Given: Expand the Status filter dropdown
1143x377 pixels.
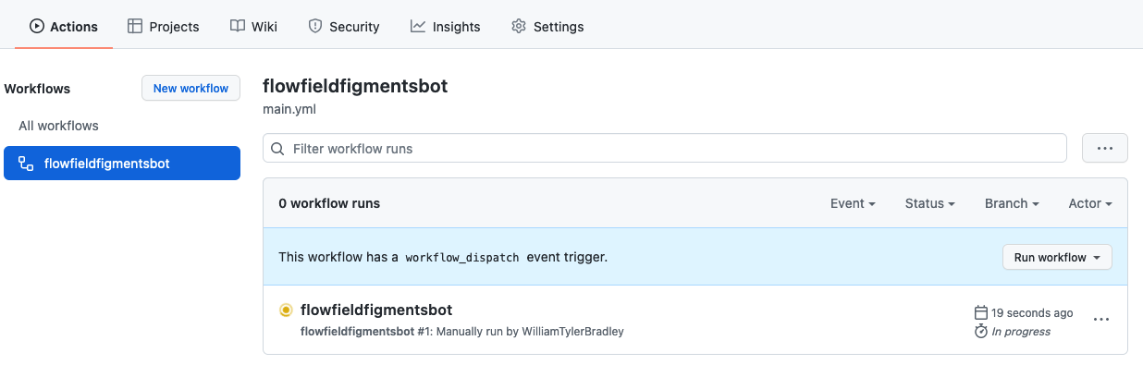Looking at the screenshot, I should 929,203.
